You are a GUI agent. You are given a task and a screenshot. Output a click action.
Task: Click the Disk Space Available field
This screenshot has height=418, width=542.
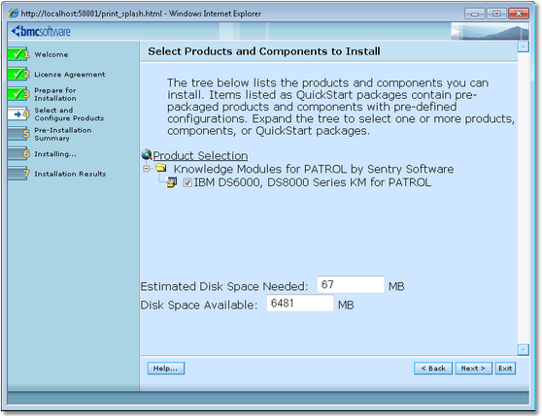(300, 303)
